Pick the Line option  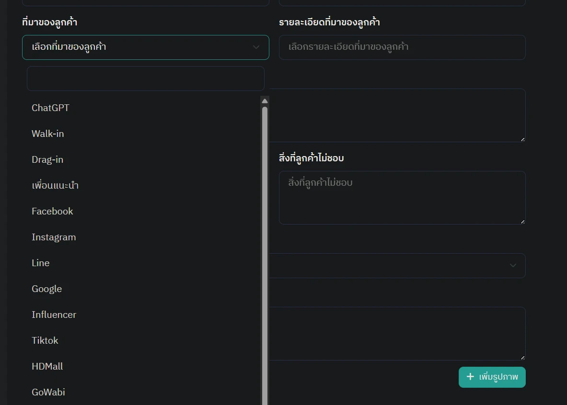pyautogui.click(x=40, y=263)
